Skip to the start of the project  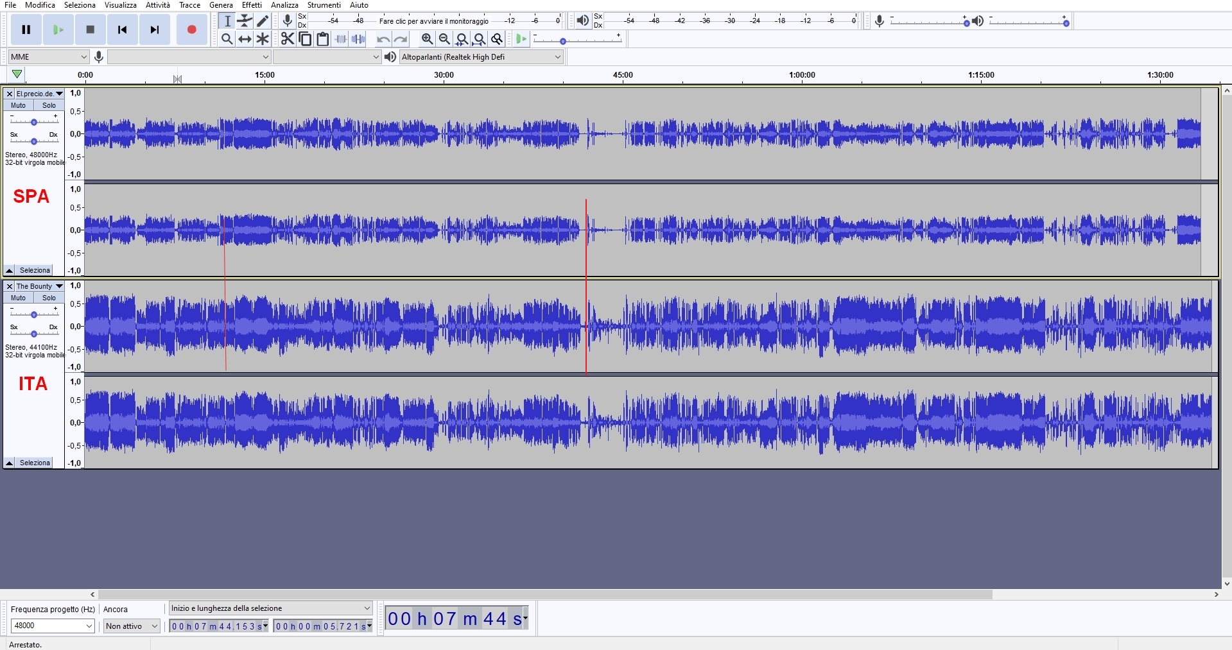123,30
